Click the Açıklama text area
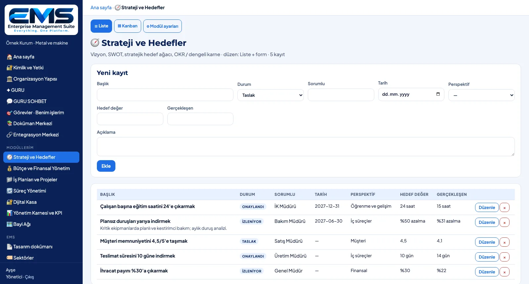 [x=306, y=147]
